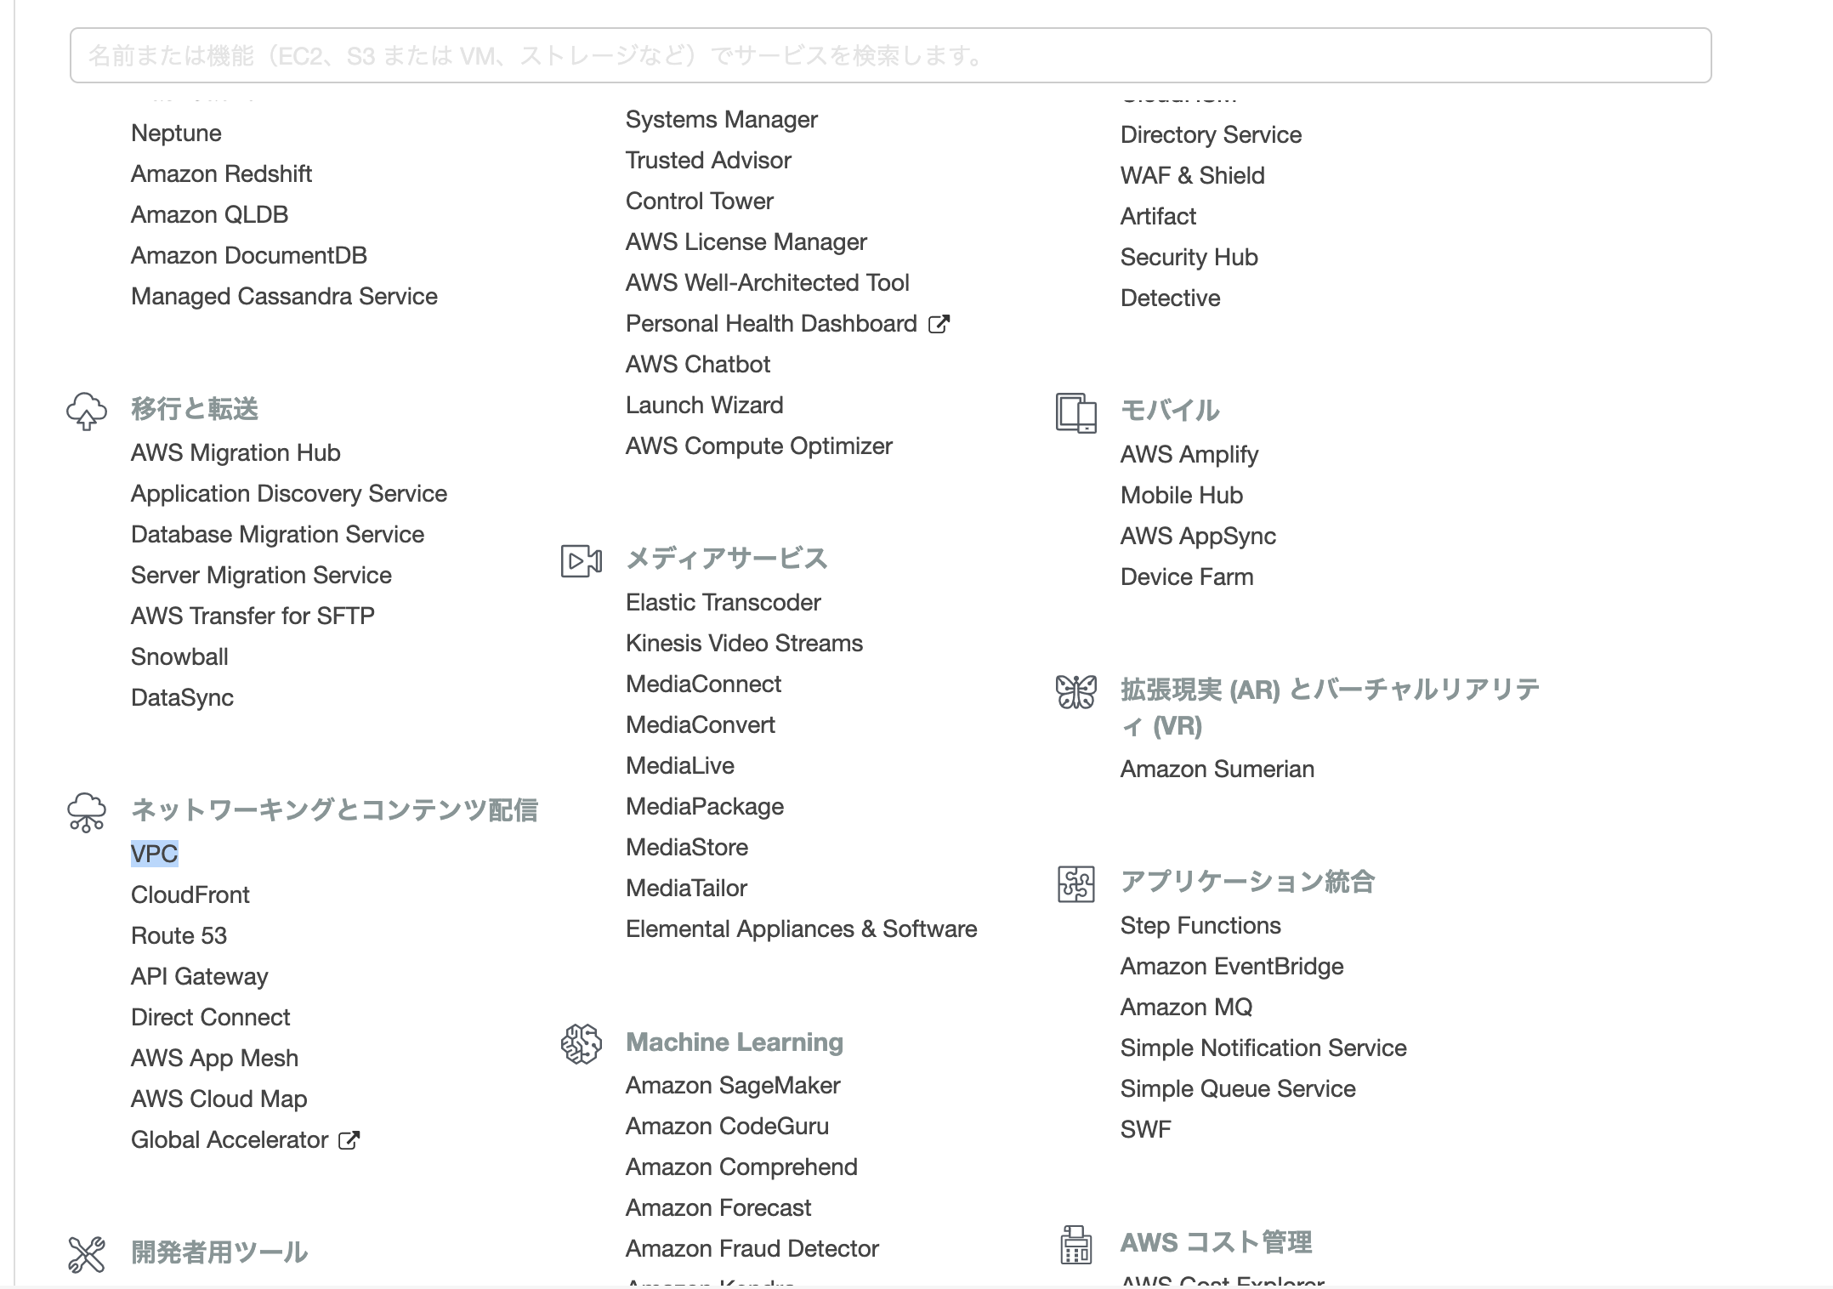The height and width of the screenshot is (1289, 1833).
Task: Open Route 53
Action: 179,935
